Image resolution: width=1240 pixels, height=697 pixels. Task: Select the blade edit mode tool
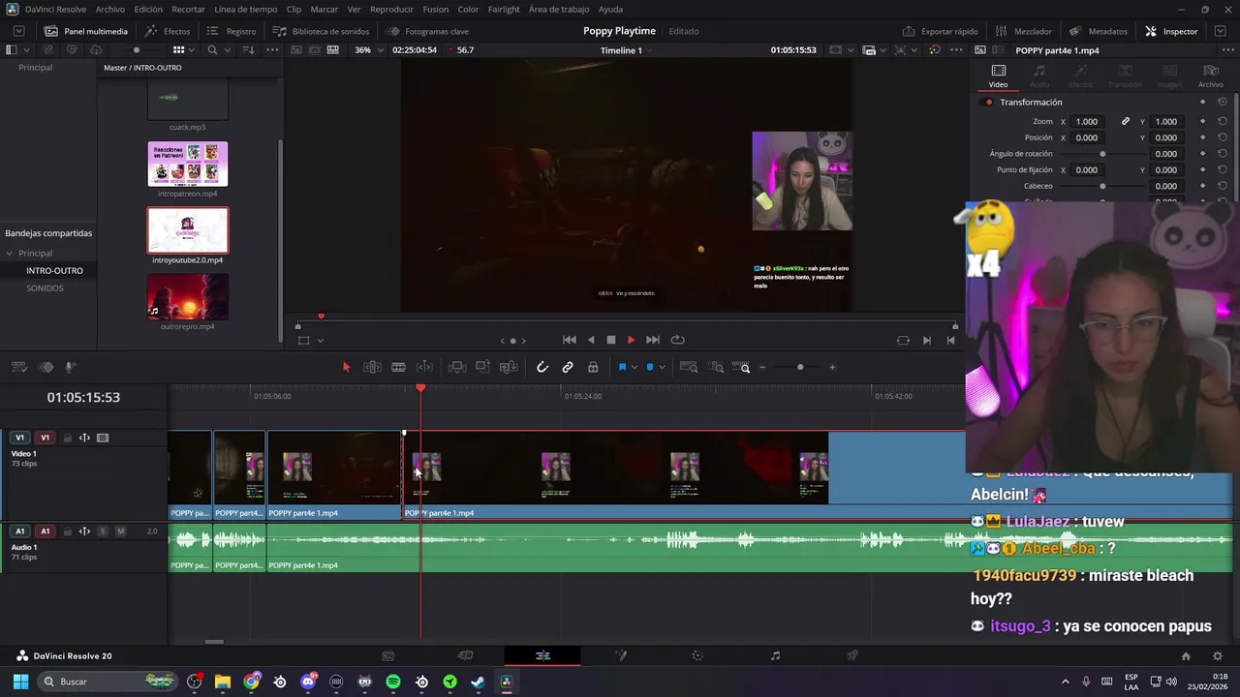pyautogui.click(x=398, y=367)
